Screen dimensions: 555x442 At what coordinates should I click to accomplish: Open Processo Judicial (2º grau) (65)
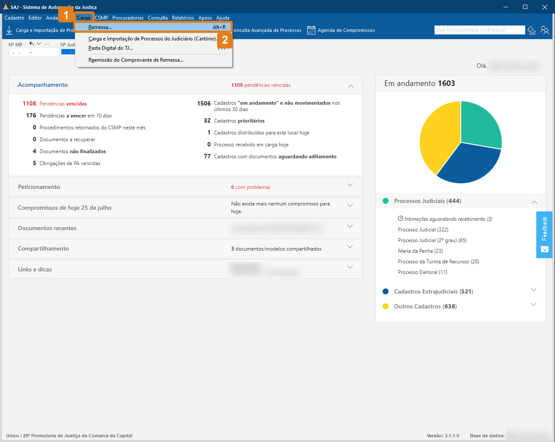[432, 240]
